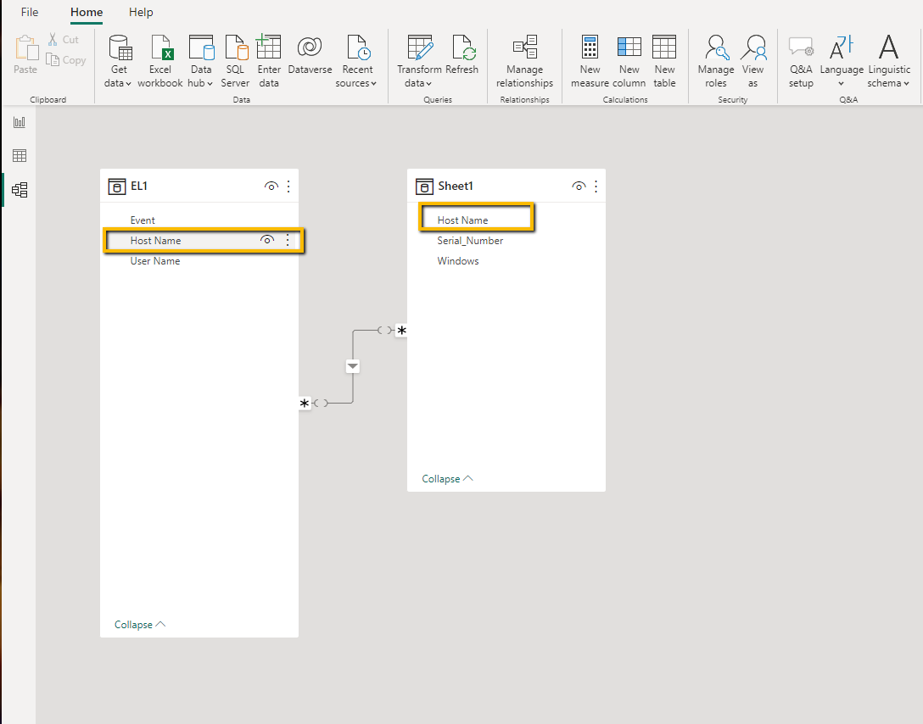Click the Copy button
Screen dimensions: 923x724
66,60
